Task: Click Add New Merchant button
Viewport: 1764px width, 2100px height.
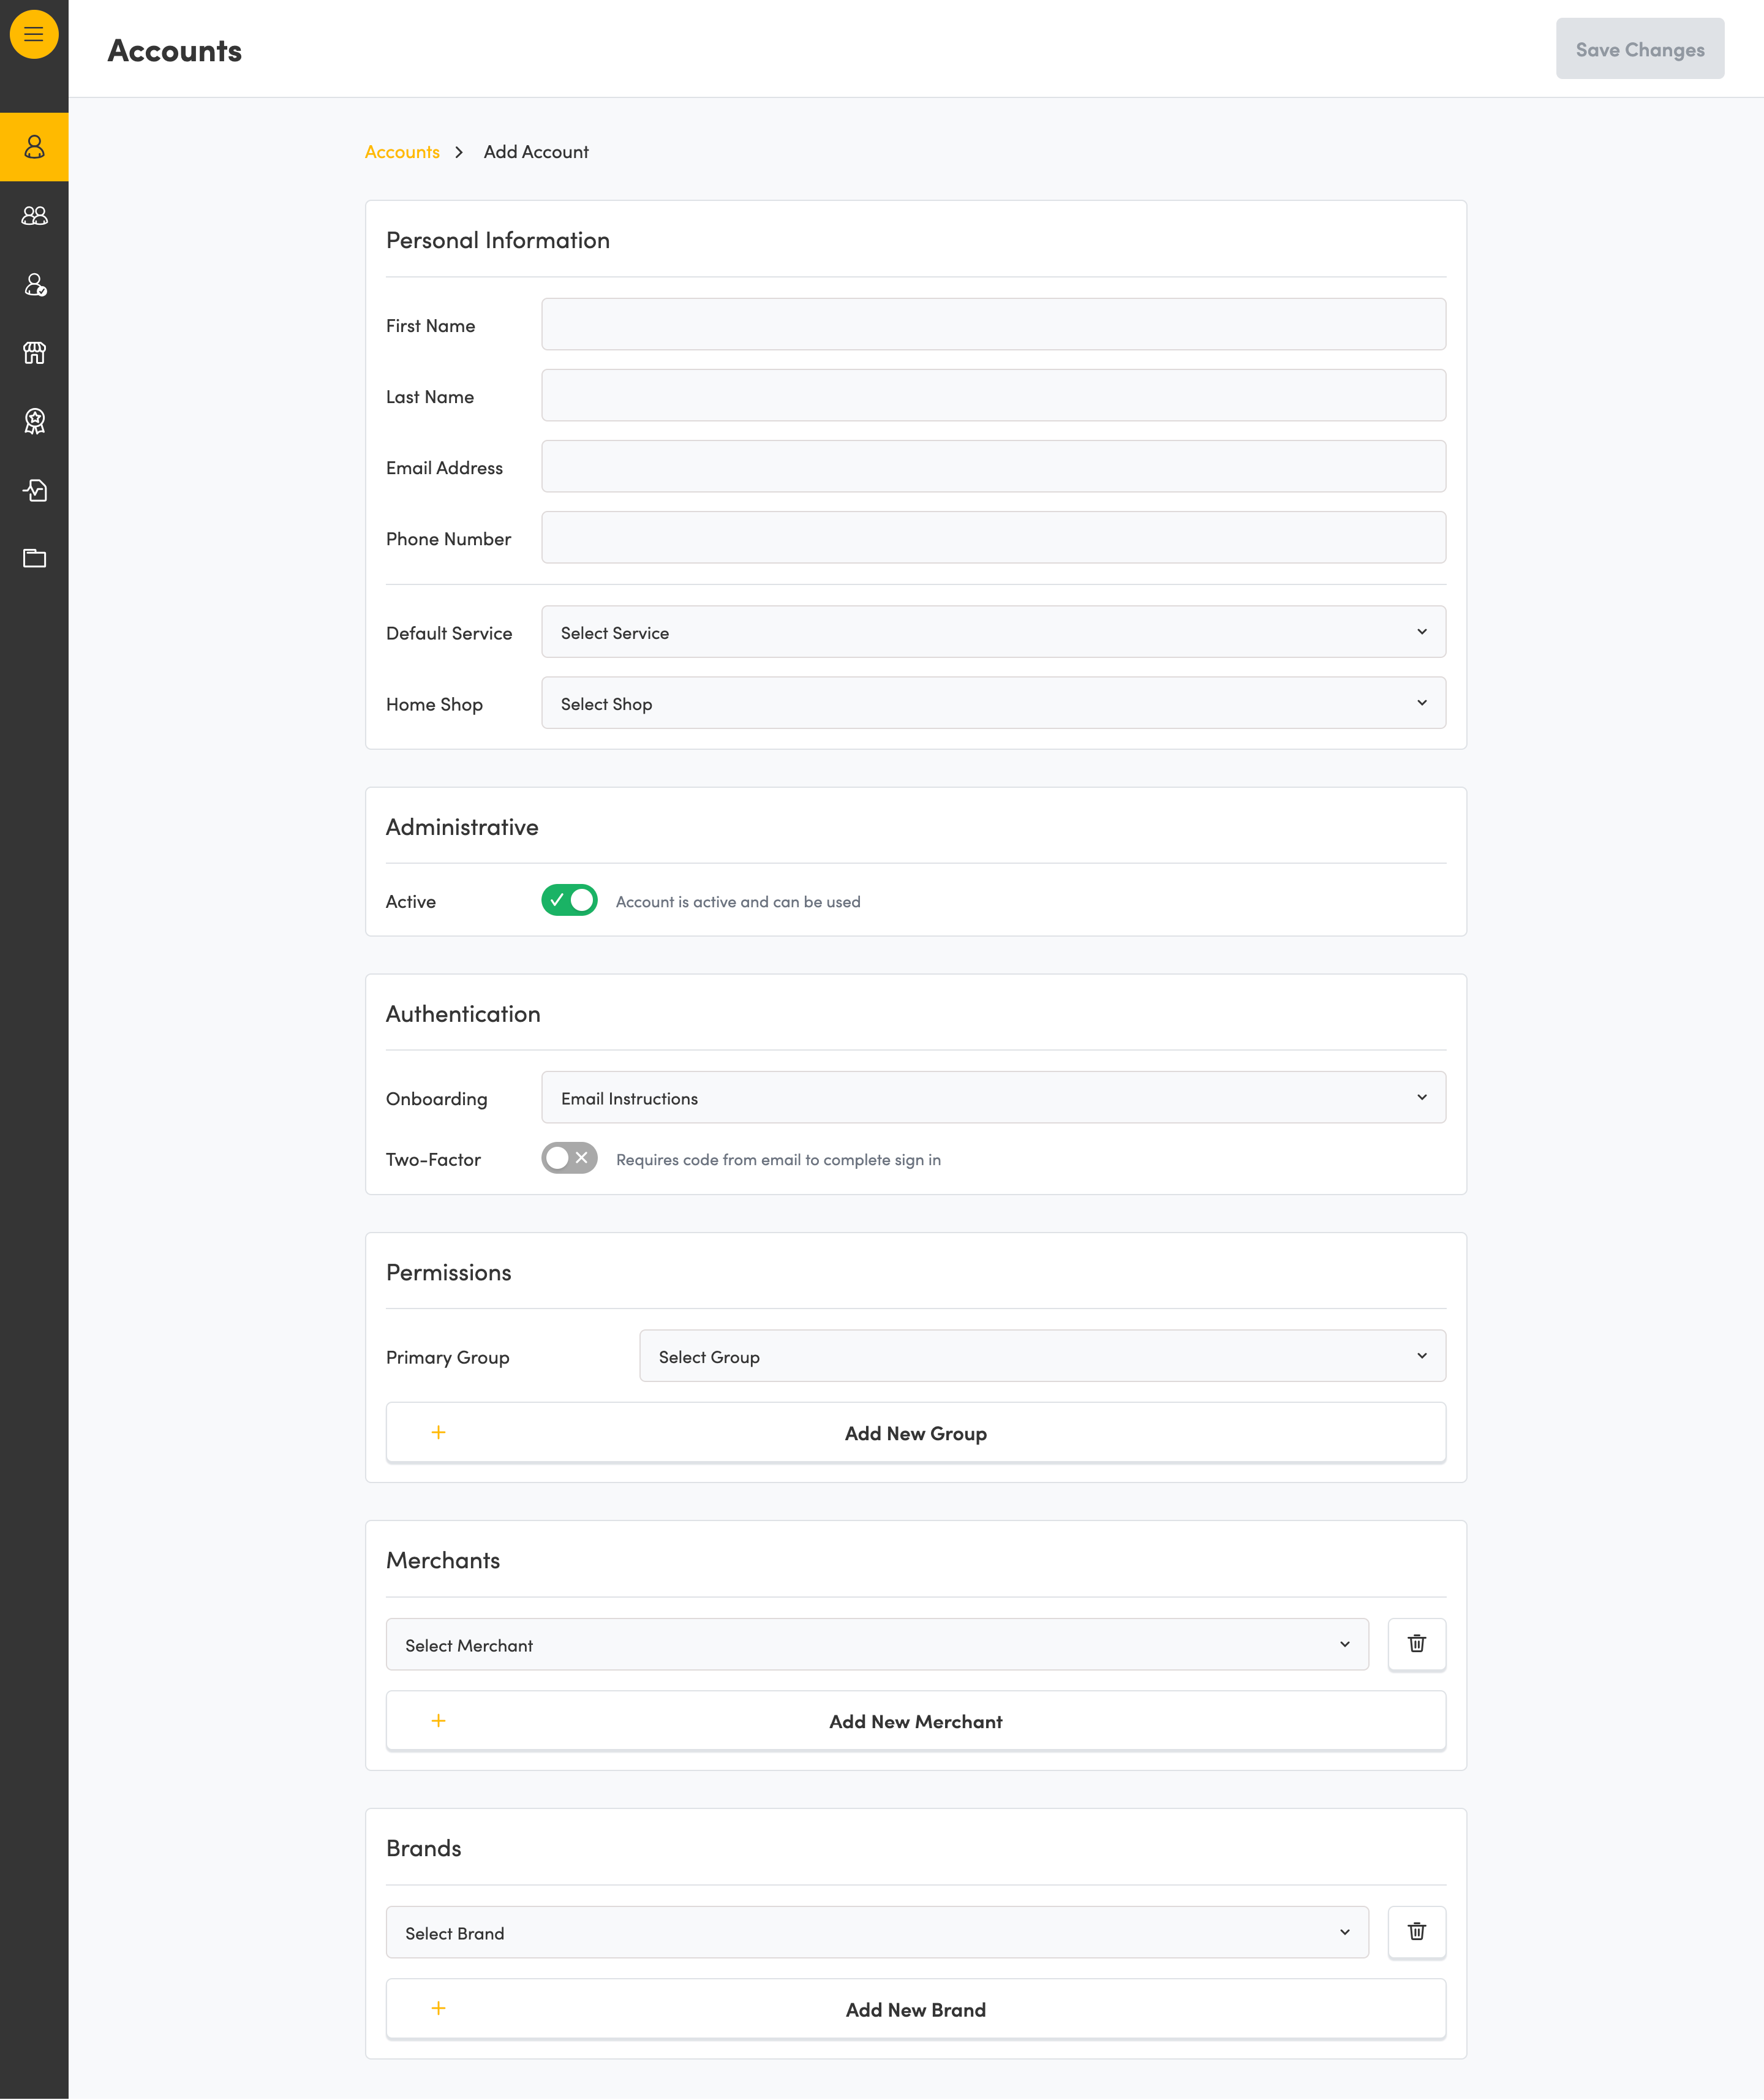Action: pos(915,1721)
